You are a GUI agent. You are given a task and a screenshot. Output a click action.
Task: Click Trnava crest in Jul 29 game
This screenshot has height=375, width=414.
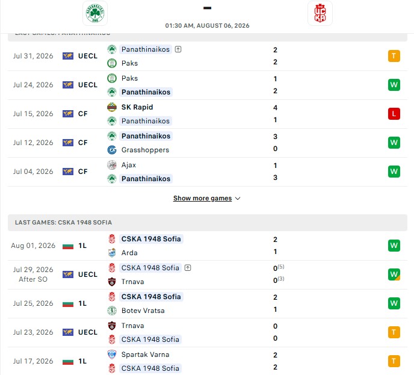(x=112, y=282)
